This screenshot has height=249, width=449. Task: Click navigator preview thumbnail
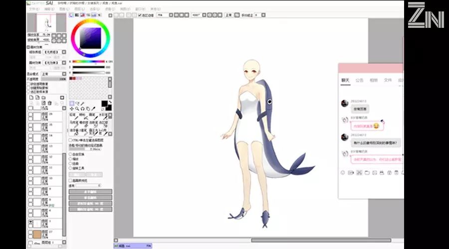pos(46,22)
